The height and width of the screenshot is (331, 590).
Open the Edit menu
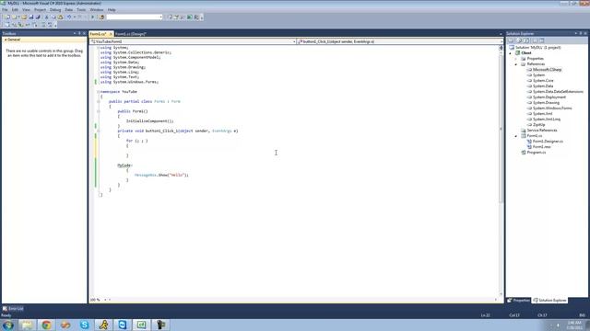point(15,10)
